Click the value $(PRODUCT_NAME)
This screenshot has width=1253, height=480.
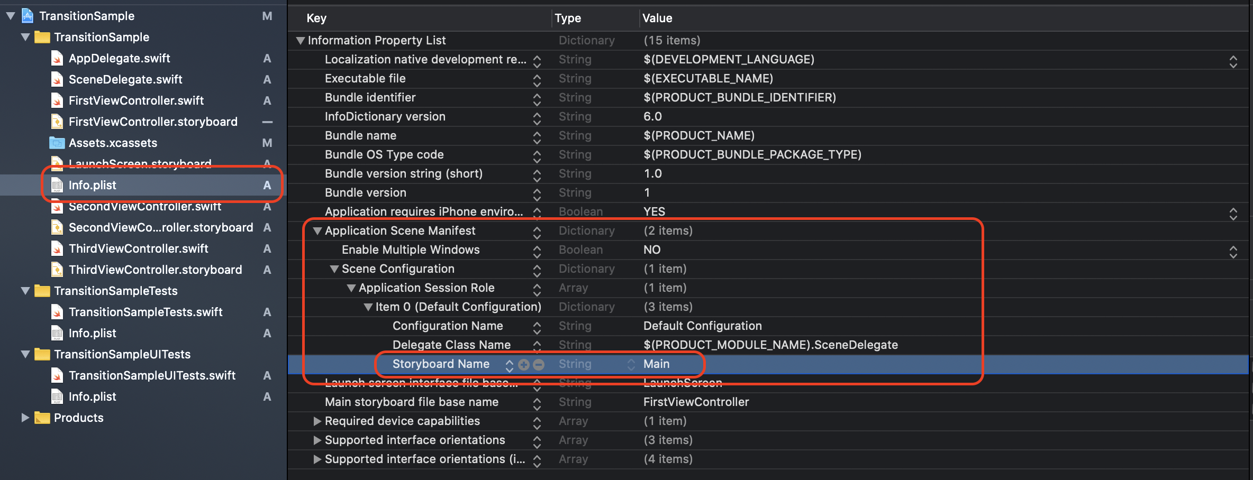coord(699,135)
